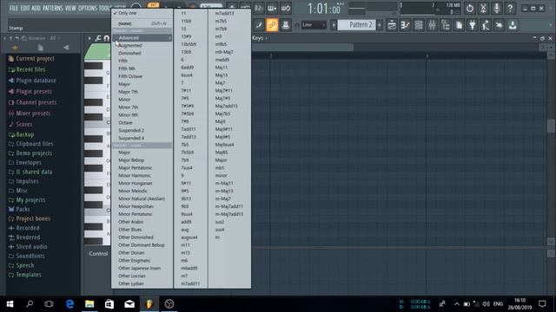Click the draw pencil icon beside the link icon
The height and width of the screenshot is (312, 556).
tap(259, 25)
